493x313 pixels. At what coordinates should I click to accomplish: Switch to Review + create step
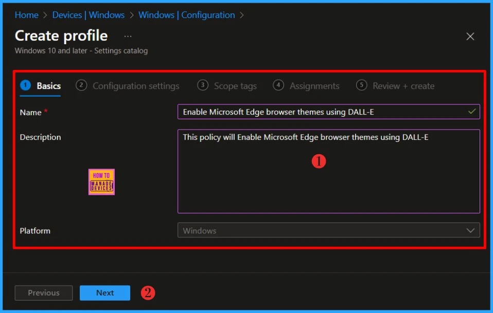click(395, 86)
